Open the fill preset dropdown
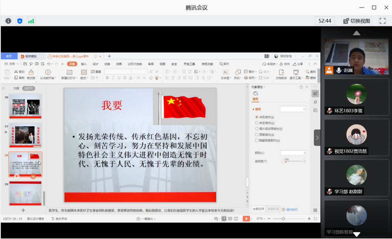This screenshot has height=239, width=392. coord(293,109)
